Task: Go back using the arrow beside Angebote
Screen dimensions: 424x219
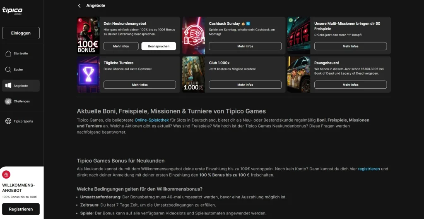Action: click(79, 6)
